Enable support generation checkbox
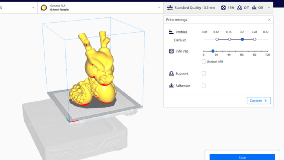The height and width of the screenshot is (160, 284). (204, 73)
